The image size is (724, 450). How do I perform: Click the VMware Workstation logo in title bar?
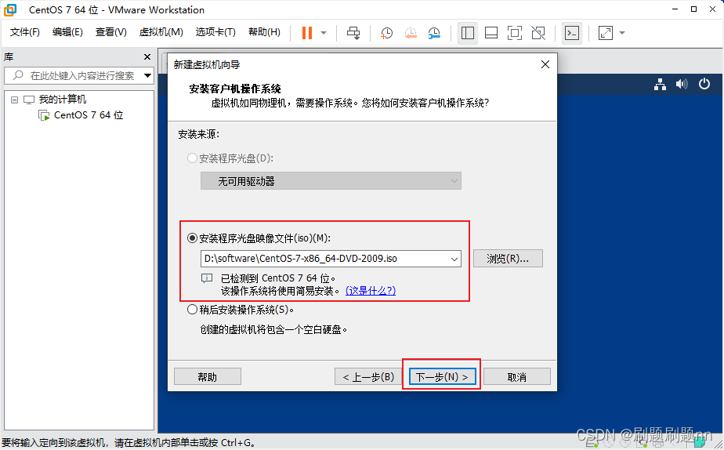click(x=9, y=9)
